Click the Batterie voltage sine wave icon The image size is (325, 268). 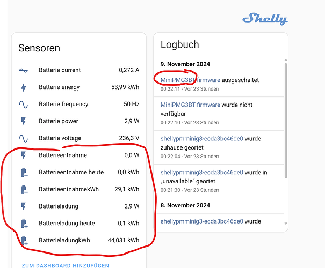24,138
